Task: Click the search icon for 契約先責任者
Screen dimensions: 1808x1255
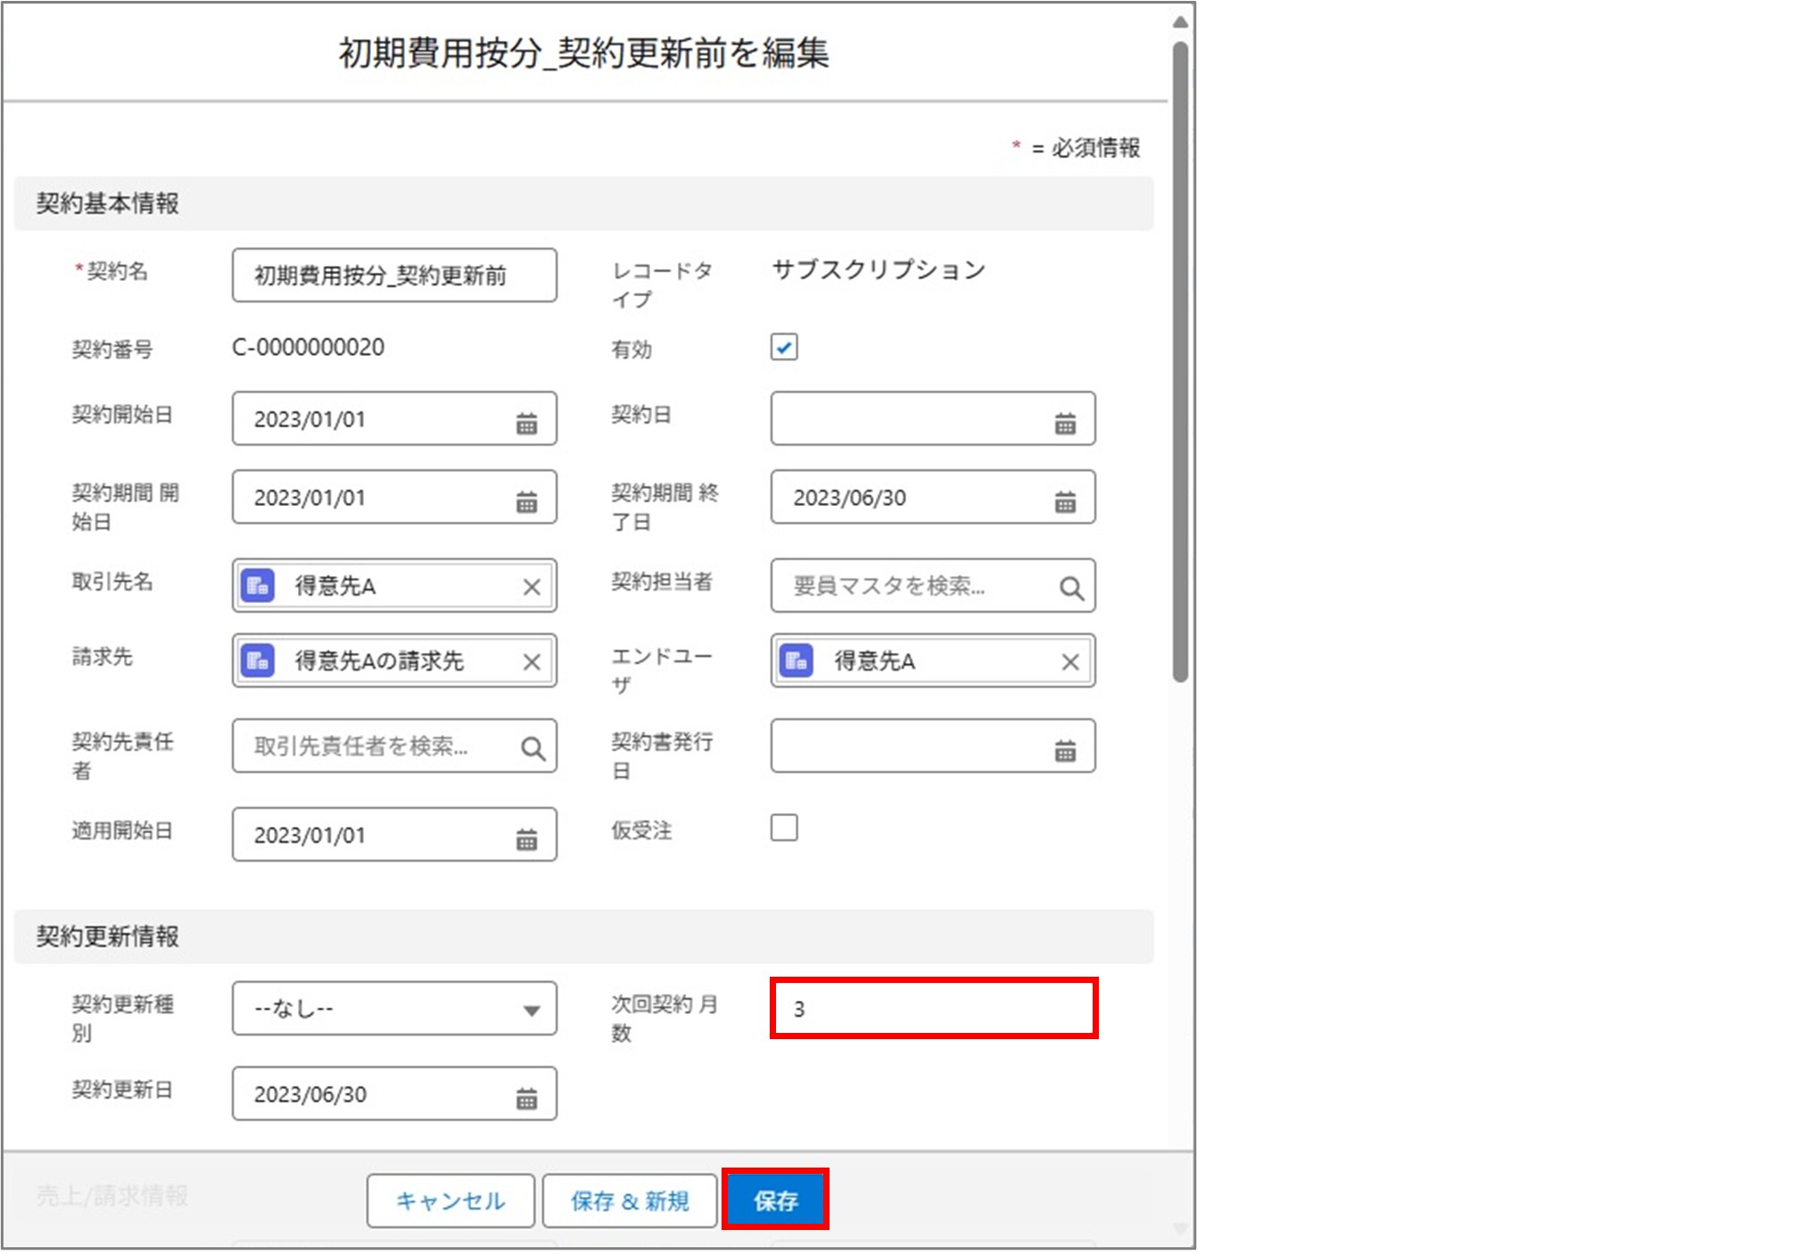Action: pyautogui.click(x=532, y=747)
